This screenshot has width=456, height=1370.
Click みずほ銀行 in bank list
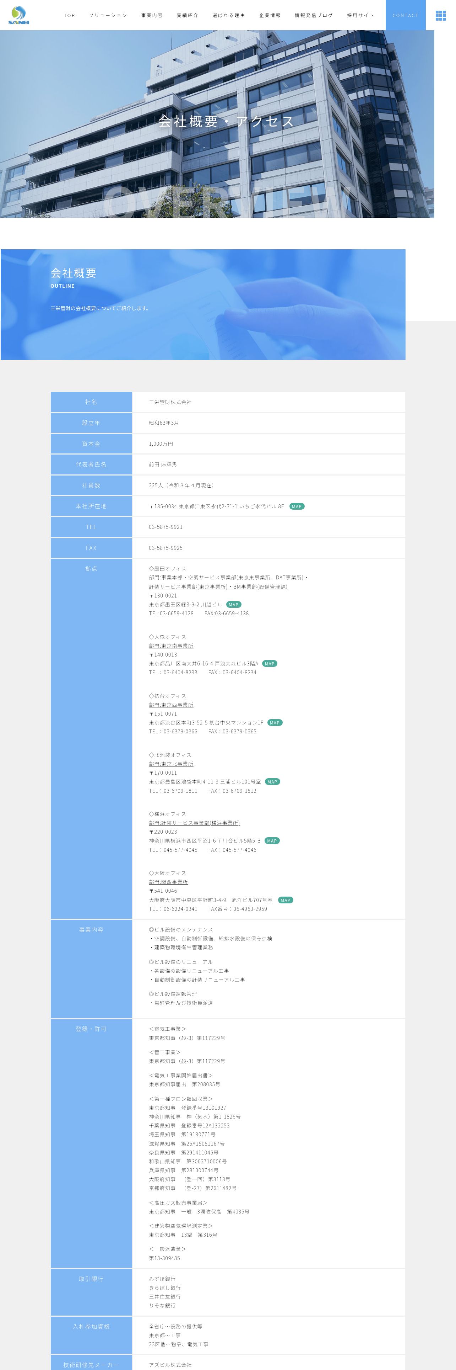[162, 1279]
